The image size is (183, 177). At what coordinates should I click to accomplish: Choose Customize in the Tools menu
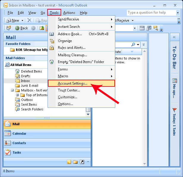81,97
